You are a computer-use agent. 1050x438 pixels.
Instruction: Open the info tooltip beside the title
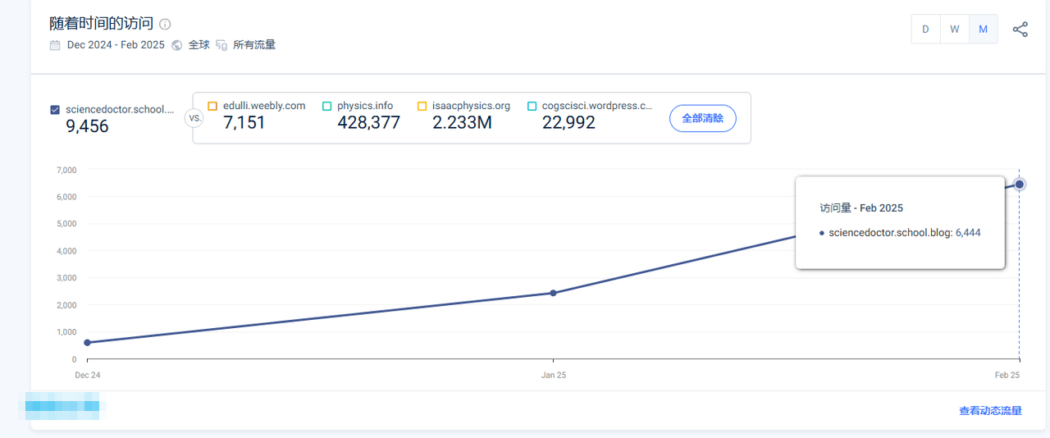click(165, 24)
